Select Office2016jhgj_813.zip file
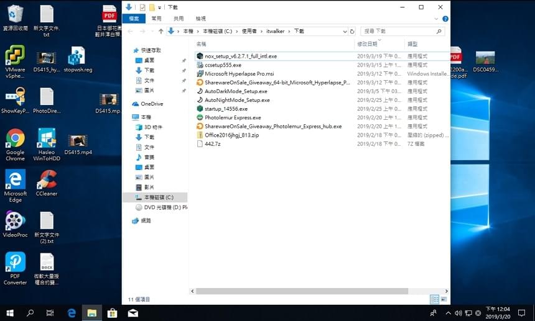Screen dimensions: 535x321 tap(231, 135)
